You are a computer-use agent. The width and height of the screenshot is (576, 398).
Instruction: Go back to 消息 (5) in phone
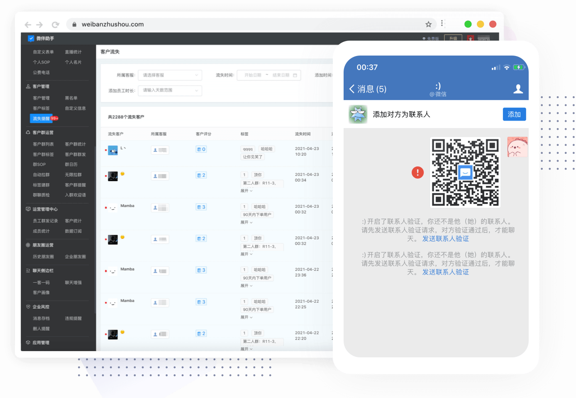[x=368, y=89]
